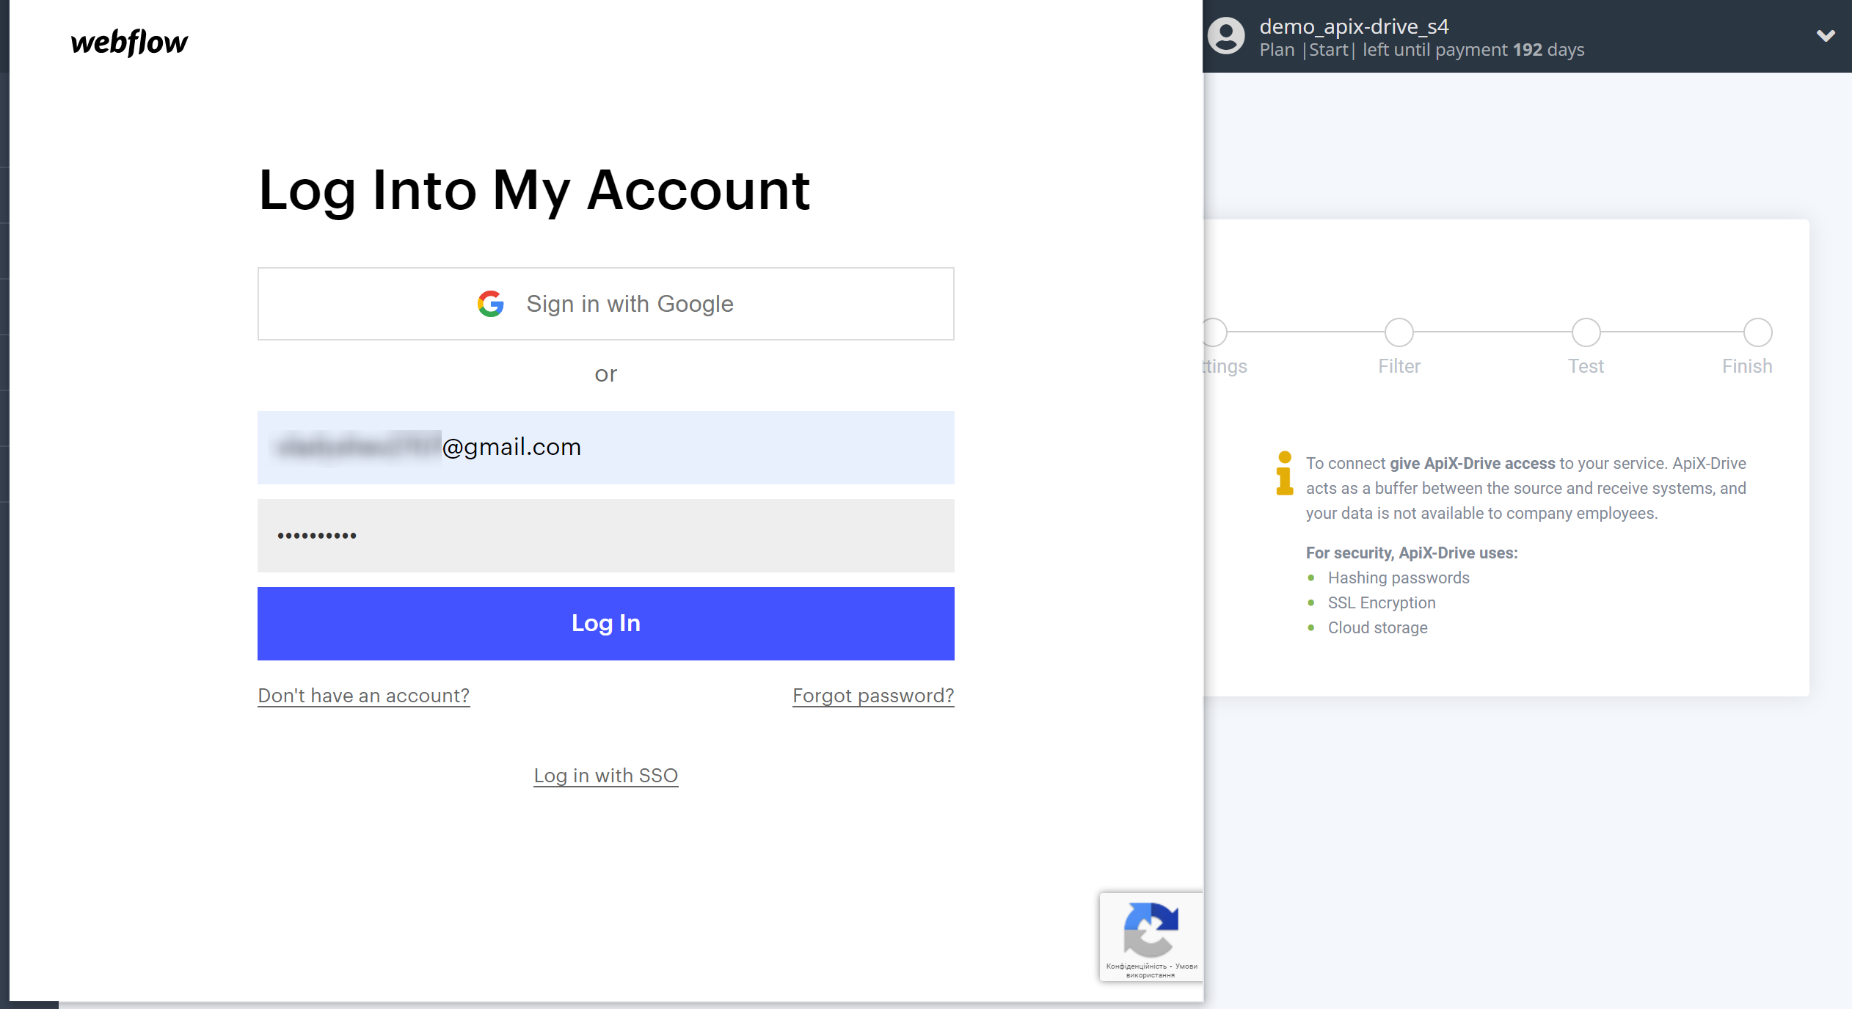Focus the password field

pos(606,536)
